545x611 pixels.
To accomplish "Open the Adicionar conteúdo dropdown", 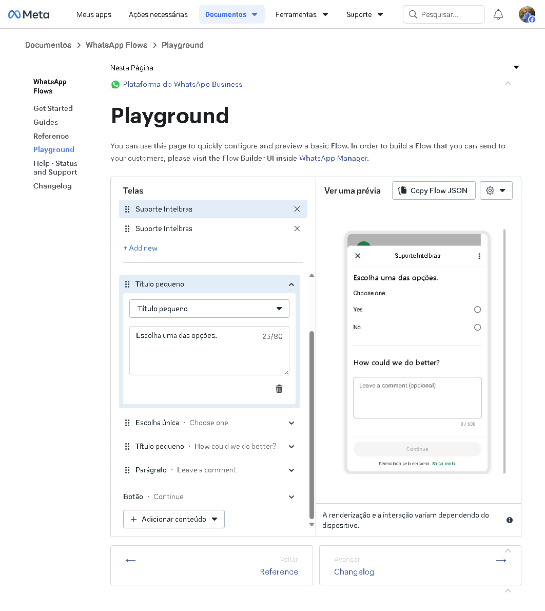I will pos(174,520).
